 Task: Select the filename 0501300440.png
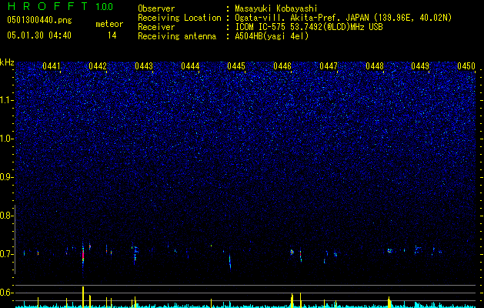39,20
